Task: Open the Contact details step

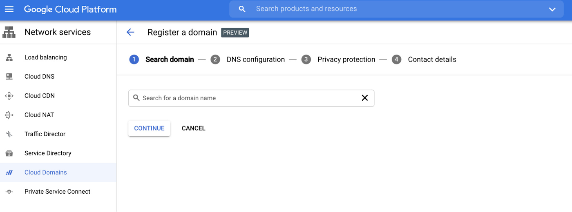Action: pyautogui.click(x=432, y=60)
